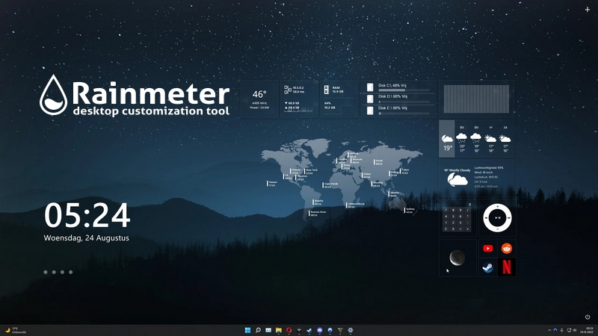The image size is (598, 336).
Task: Click the moon phase widget
Action: pos(457,258)
